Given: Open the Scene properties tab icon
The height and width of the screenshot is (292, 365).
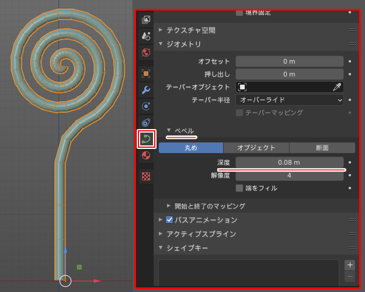Looking at the screenshot, I should tap(146, 36).
